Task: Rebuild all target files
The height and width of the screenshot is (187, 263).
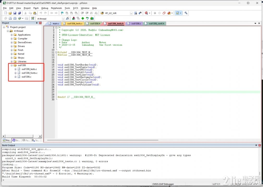Action: click(15, 18)
